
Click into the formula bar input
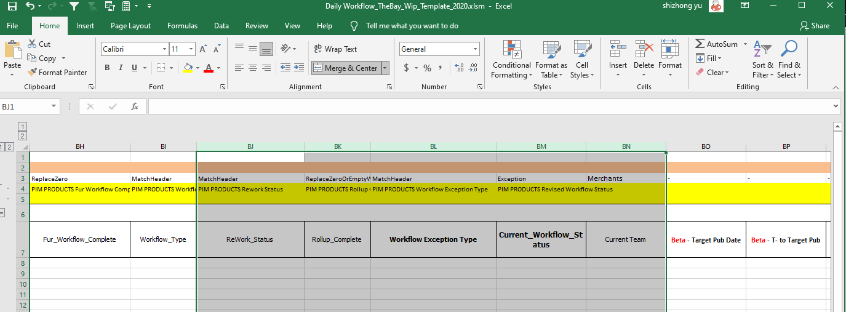pos(489,106)
